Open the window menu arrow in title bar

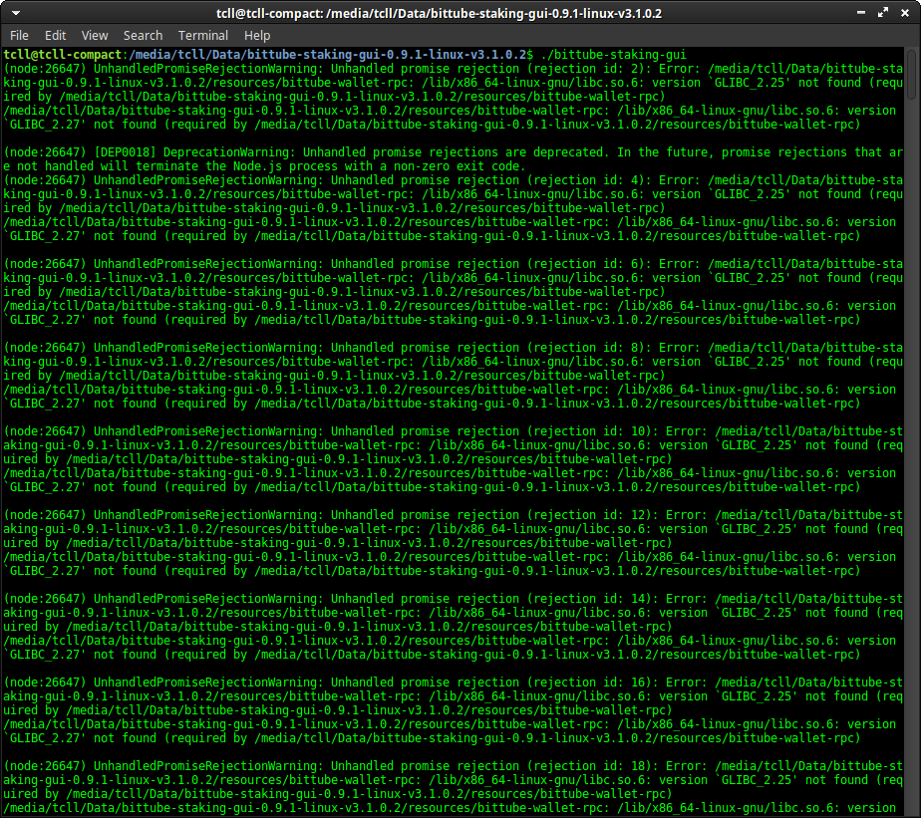click(x=16, y=13)
